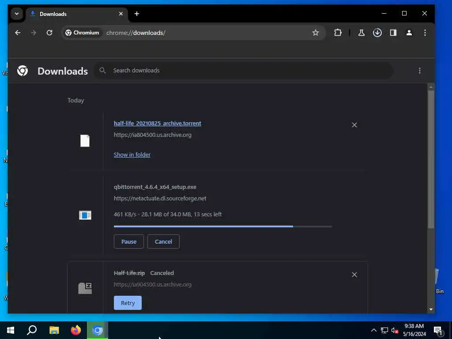
Task: Click the scrollbar up arrow
Action: pyautogui.click(x=431, y=87)
